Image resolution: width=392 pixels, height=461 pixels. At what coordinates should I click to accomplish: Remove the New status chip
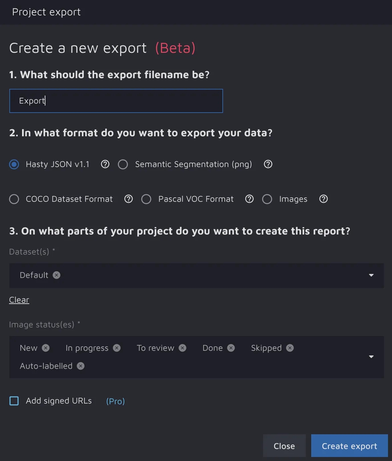[46, 348]
